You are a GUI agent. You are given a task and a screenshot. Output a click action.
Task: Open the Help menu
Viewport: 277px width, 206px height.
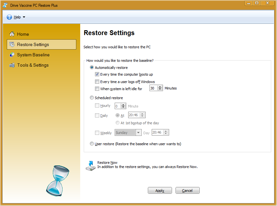(x=17, y=17)
